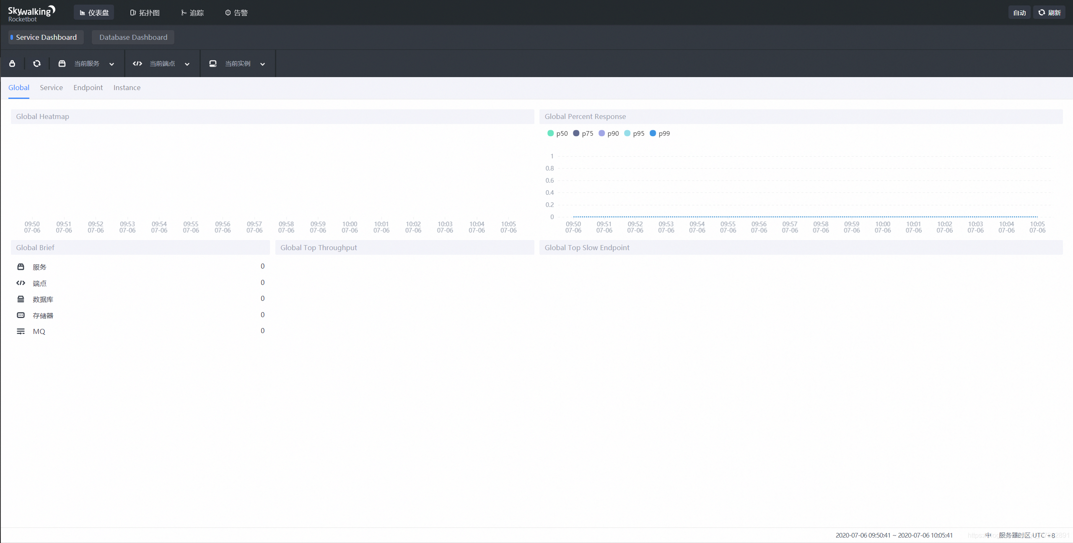This screenshot has height=543, width=1073.
Task: Expand the 当前服务 dropdown arrow
Action: pos(111,64)
